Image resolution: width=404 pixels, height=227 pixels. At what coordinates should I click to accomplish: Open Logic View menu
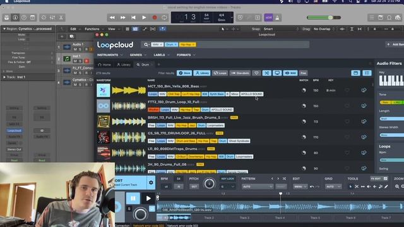point(111,29)
